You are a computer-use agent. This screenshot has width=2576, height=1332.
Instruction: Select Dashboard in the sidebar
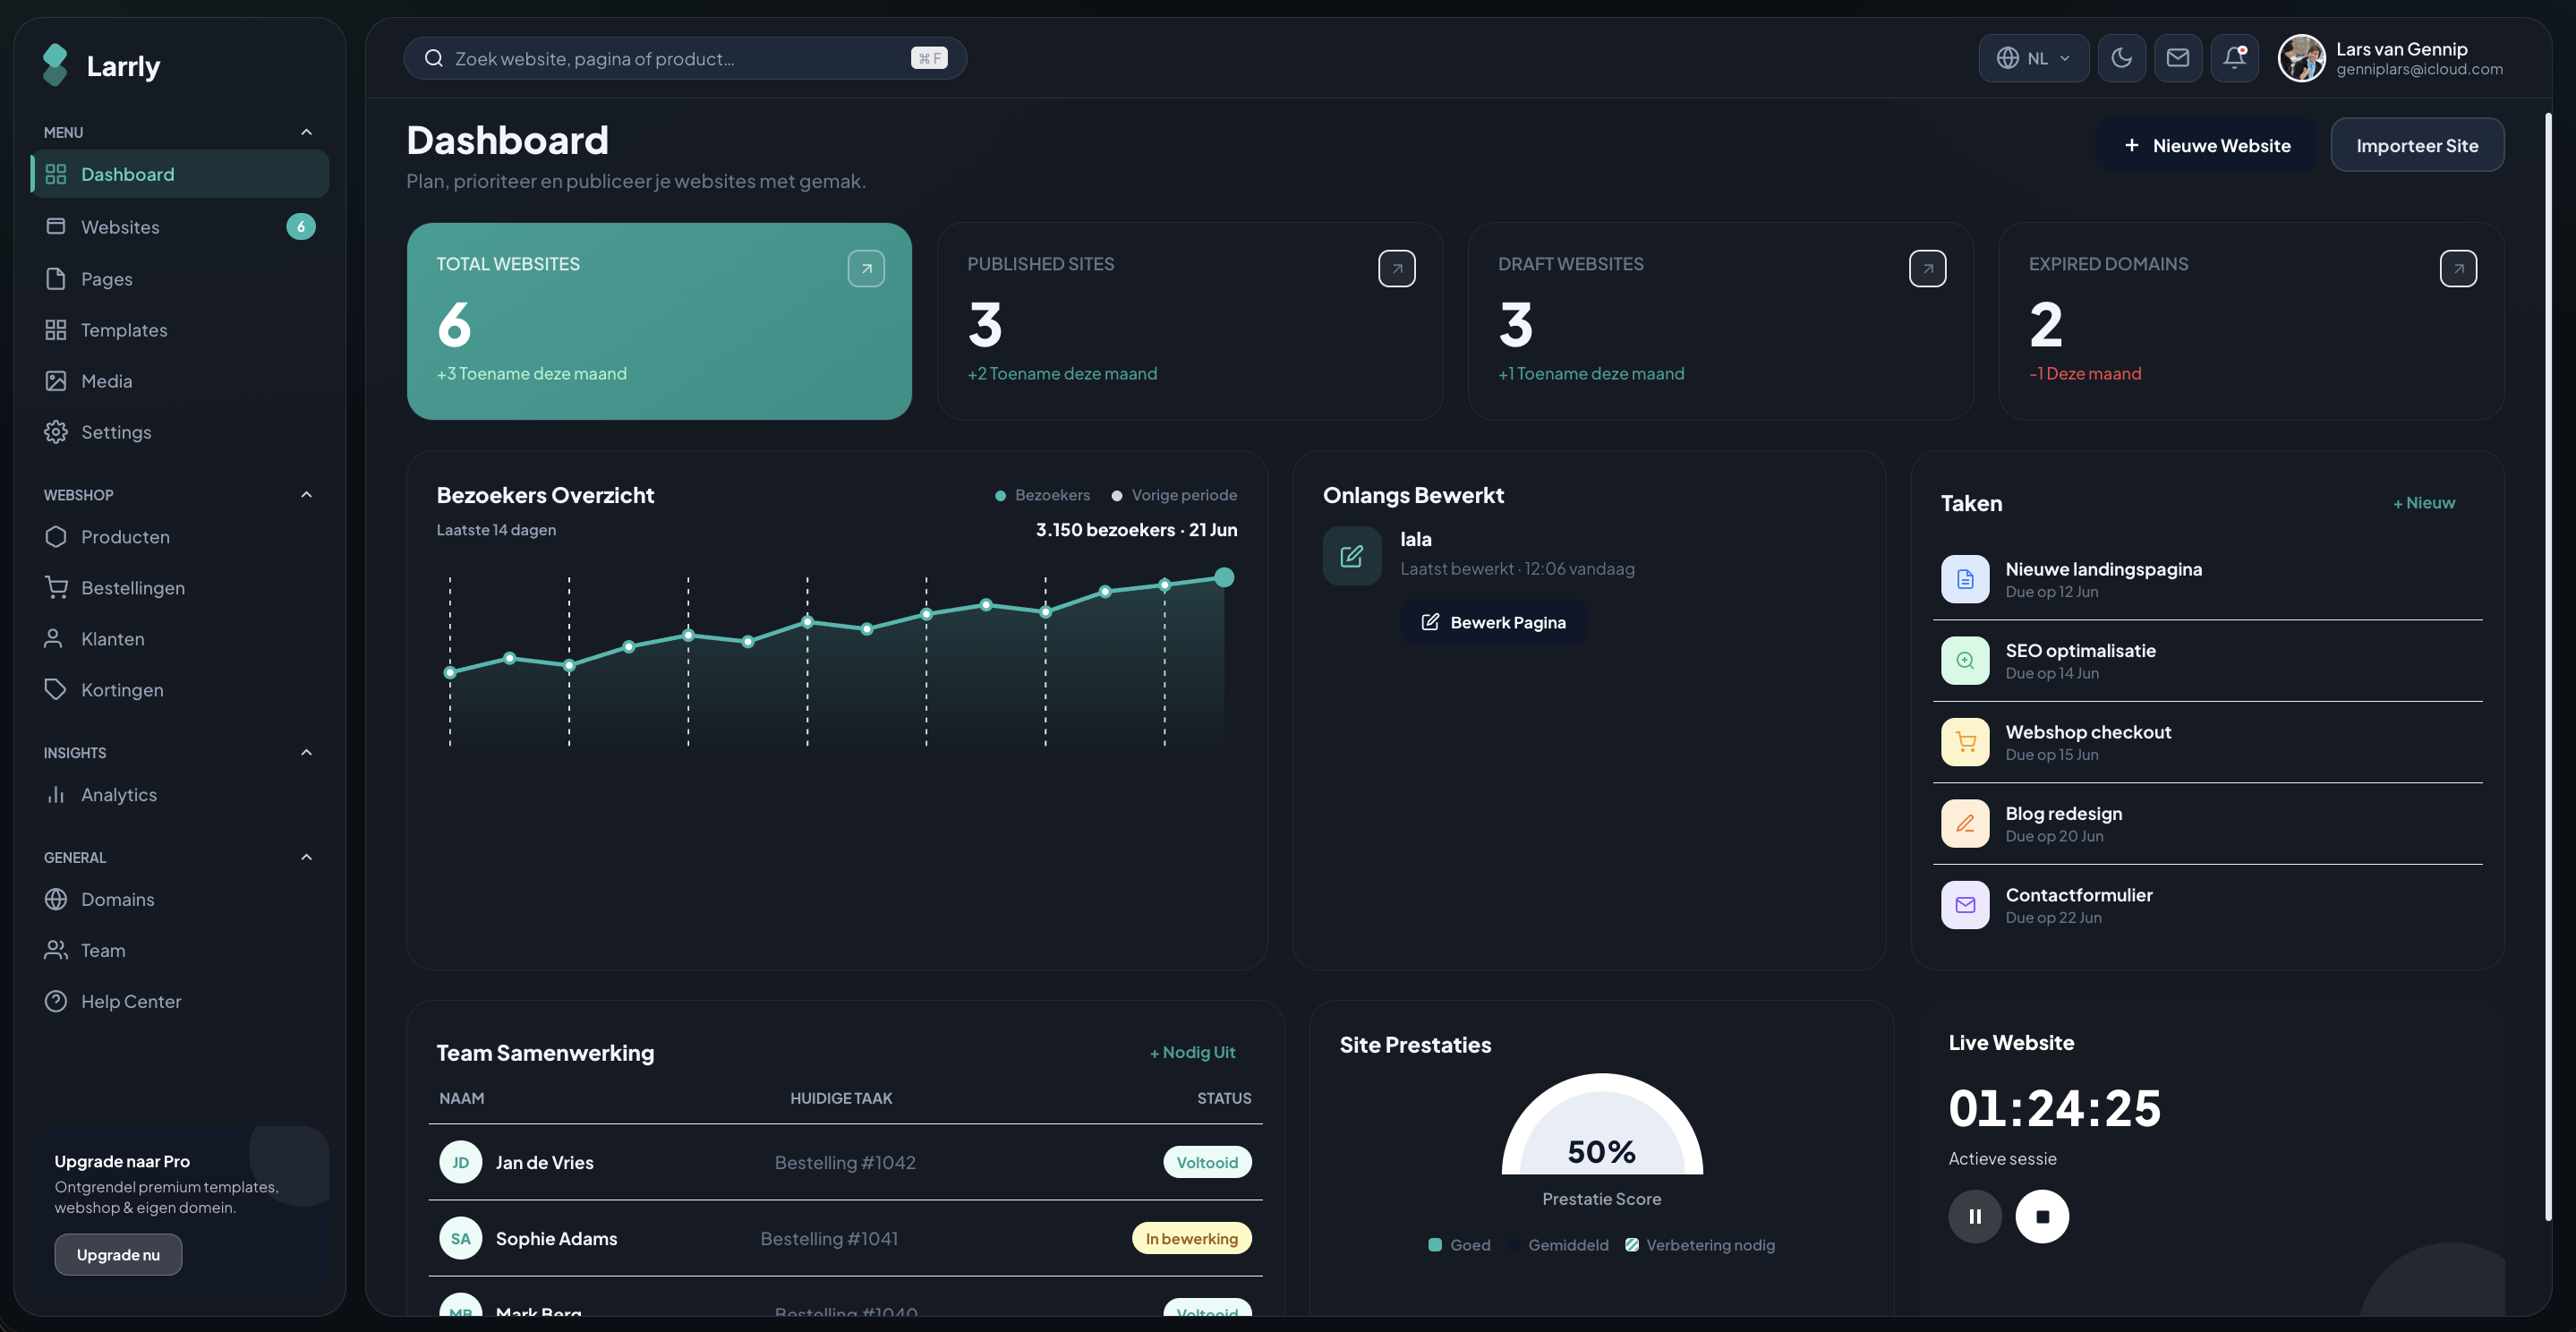tap(180, 174)
